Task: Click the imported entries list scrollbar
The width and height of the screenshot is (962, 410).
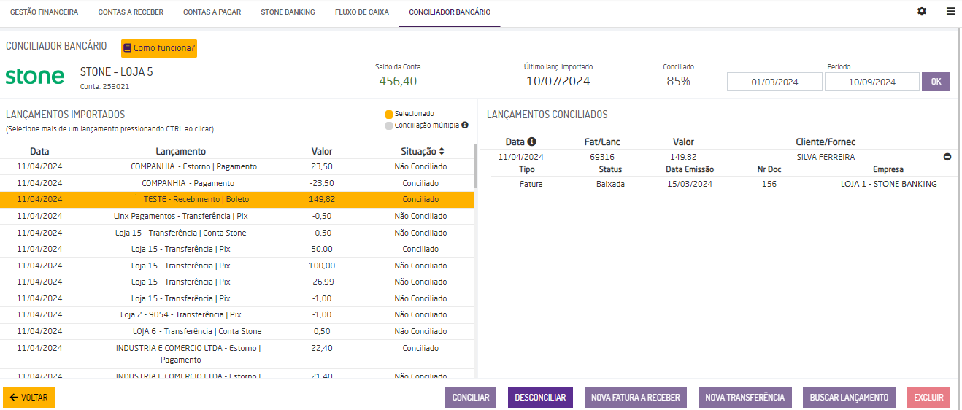Action: pyautogui.click(x=476, y=166)
